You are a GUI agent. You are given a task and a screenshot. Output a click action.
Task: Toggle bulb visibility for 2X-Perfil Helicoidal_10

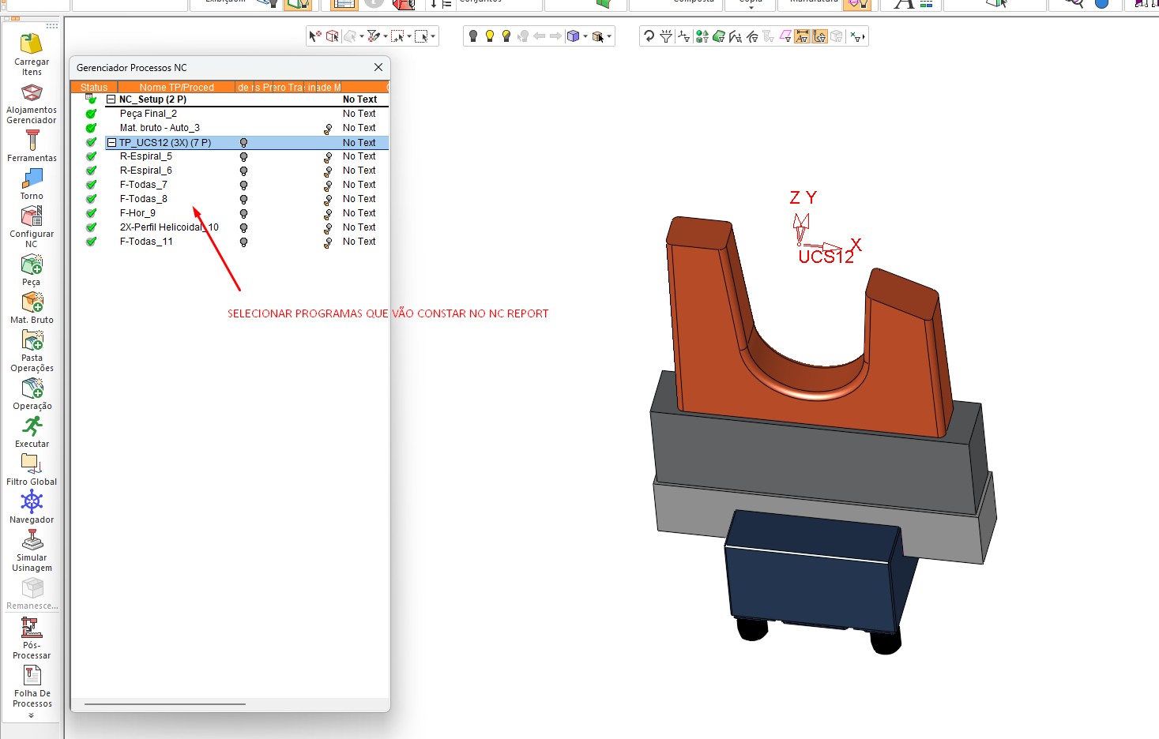[243, 228]
